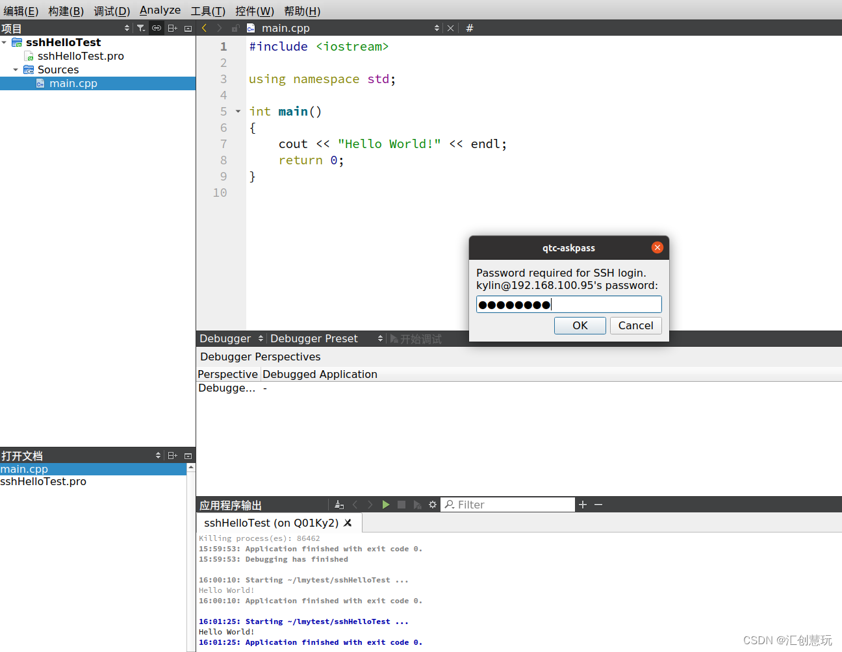842x652 pixels.
Task: Click the 'return 0;' line in editor
Action: tap(311, 160)
